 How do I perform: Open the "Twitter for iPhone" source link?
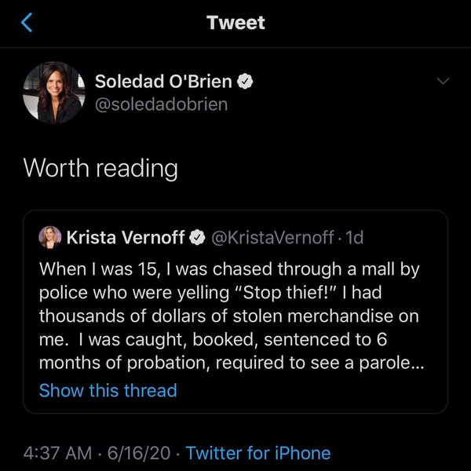tap(258, 453)
